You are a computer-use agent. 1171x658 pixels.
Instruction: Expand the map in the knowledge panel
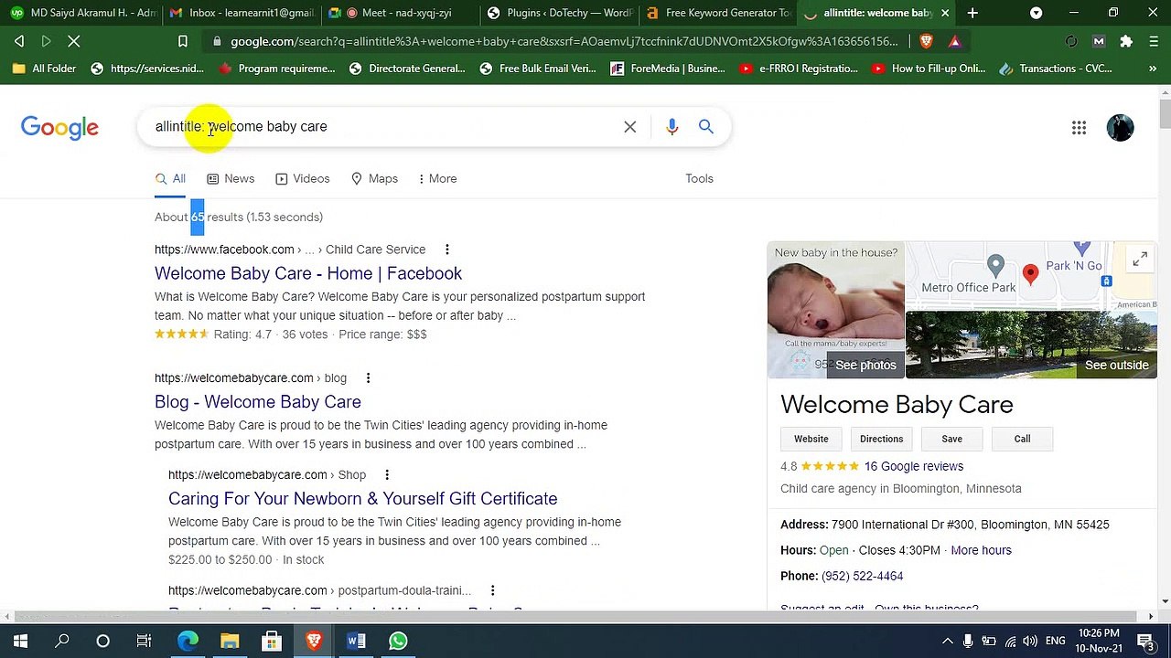1140,260
